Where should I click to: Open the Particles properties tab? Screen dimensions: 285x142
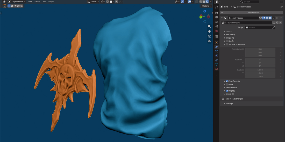pyautogui.click(x=217, y=51)
